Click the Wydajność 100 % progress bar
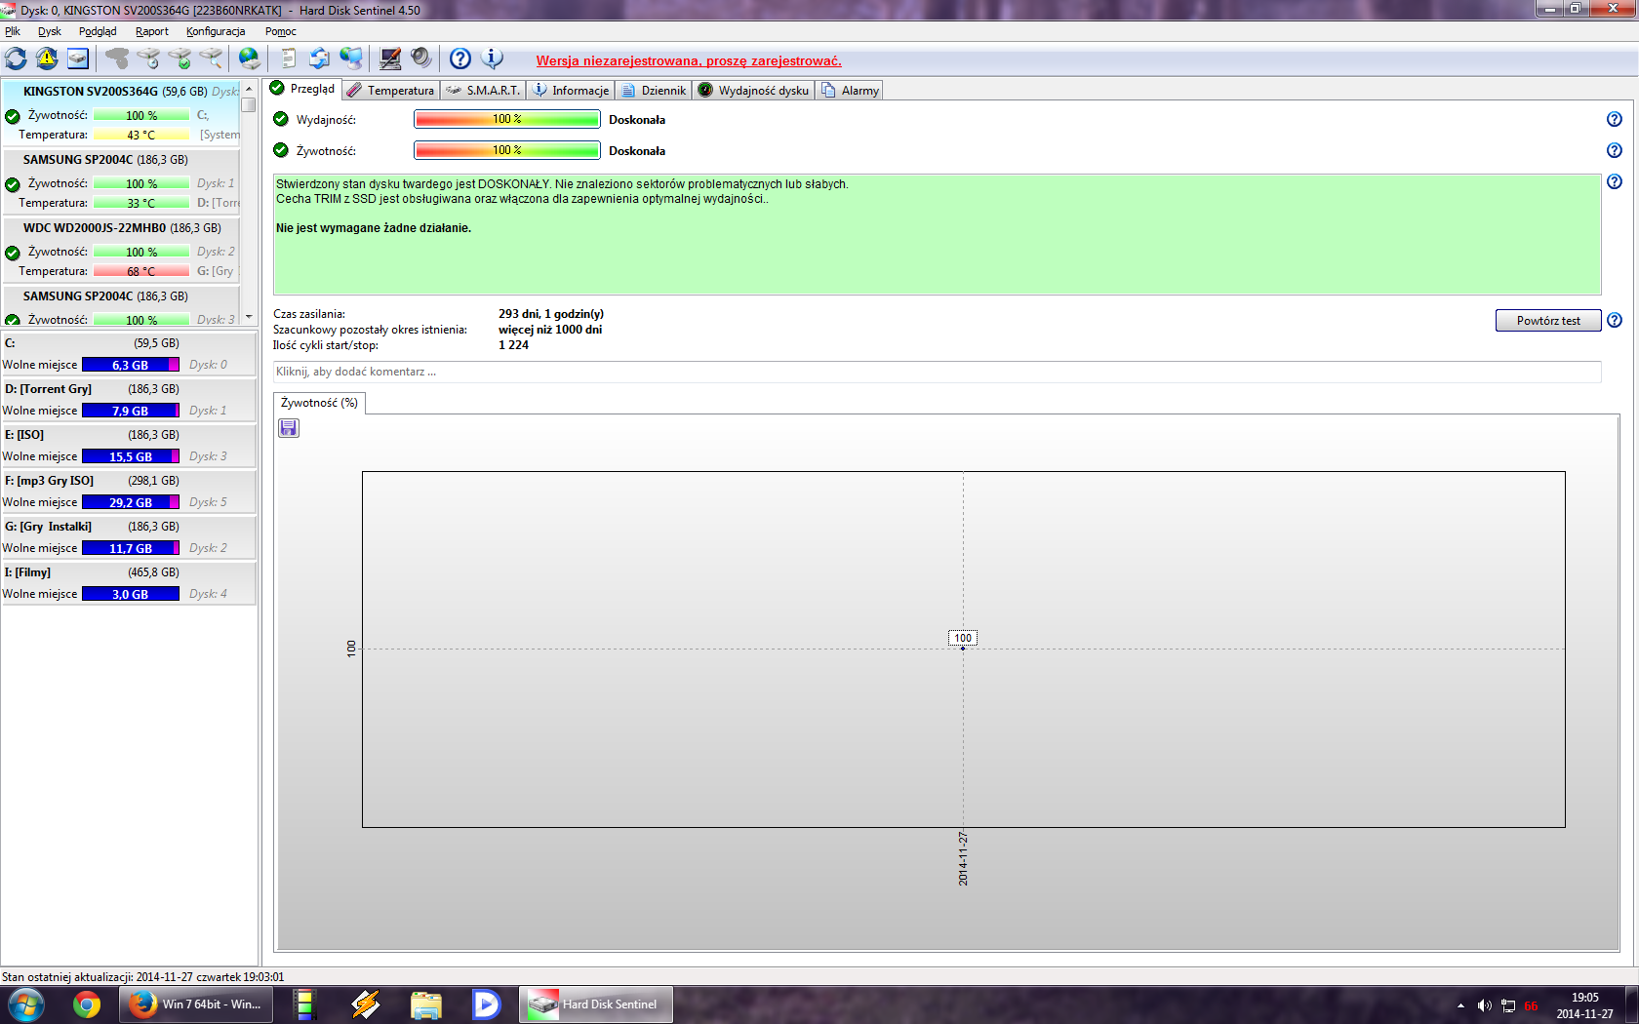1639x1024 pixels. 507,119
